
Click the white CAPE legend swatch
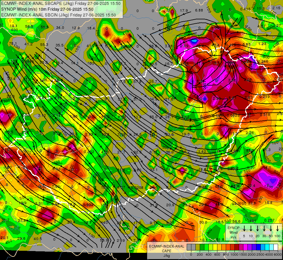[x=275, y=247]
